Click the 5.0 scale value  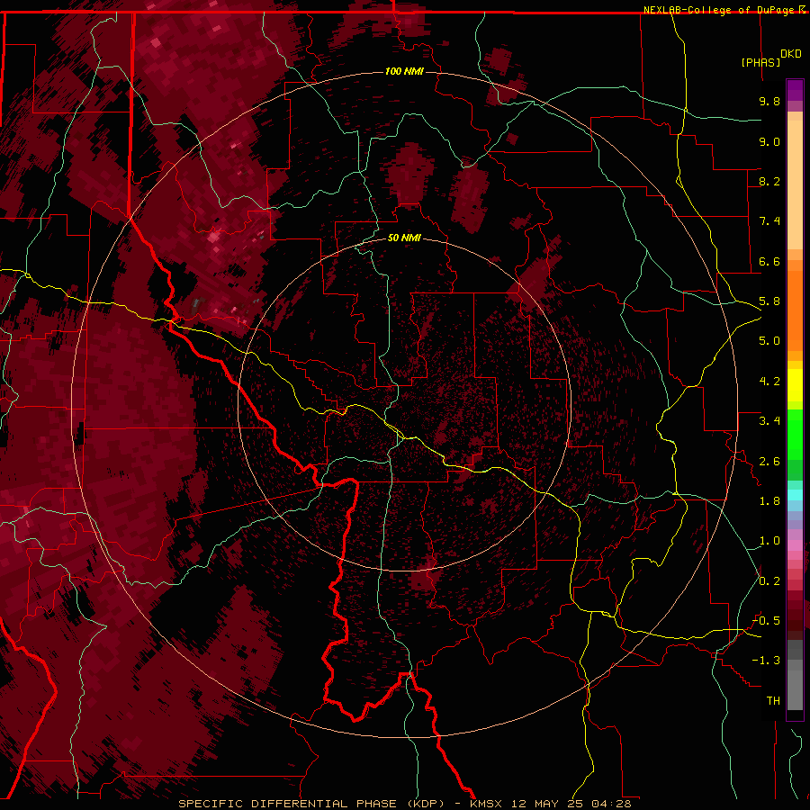pyautogui.click(x=769, y=341)
